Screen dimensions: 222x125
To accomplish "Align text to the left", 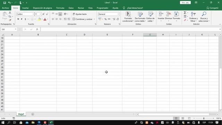I will (53, 19).
